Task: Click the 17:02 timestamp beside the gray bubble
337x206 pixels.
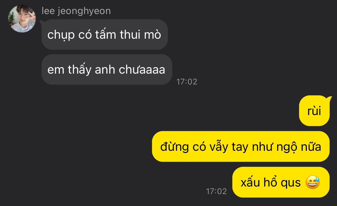Action: 187,81
